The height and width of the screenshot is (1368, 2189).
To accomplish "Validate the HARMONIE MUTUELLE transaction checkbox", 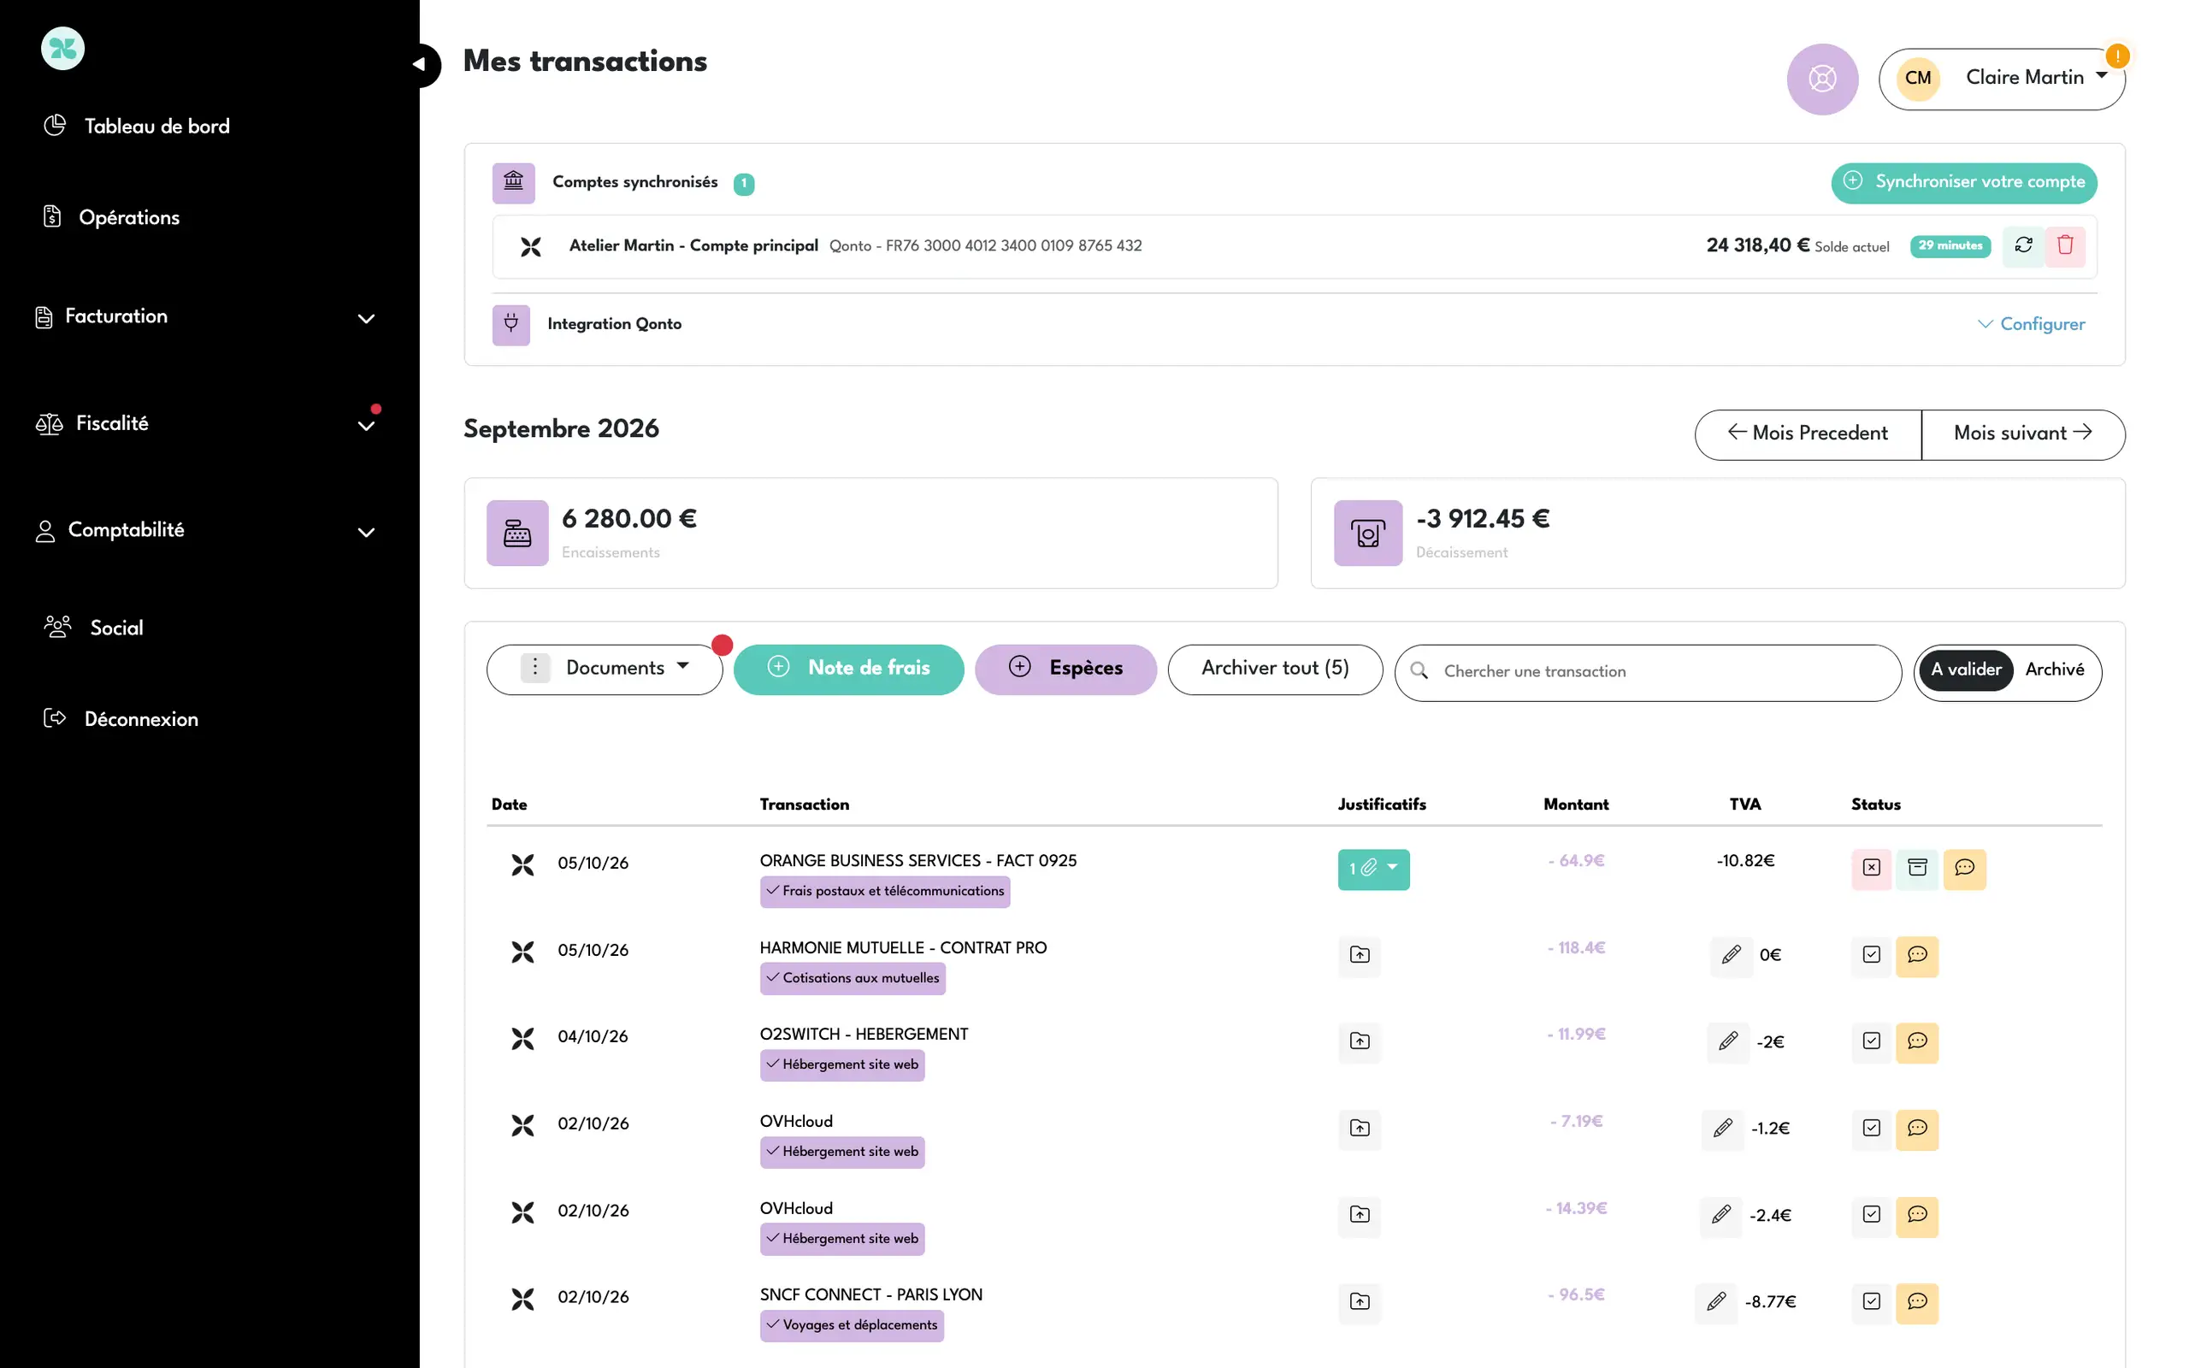I will [x=1872, y=954].
